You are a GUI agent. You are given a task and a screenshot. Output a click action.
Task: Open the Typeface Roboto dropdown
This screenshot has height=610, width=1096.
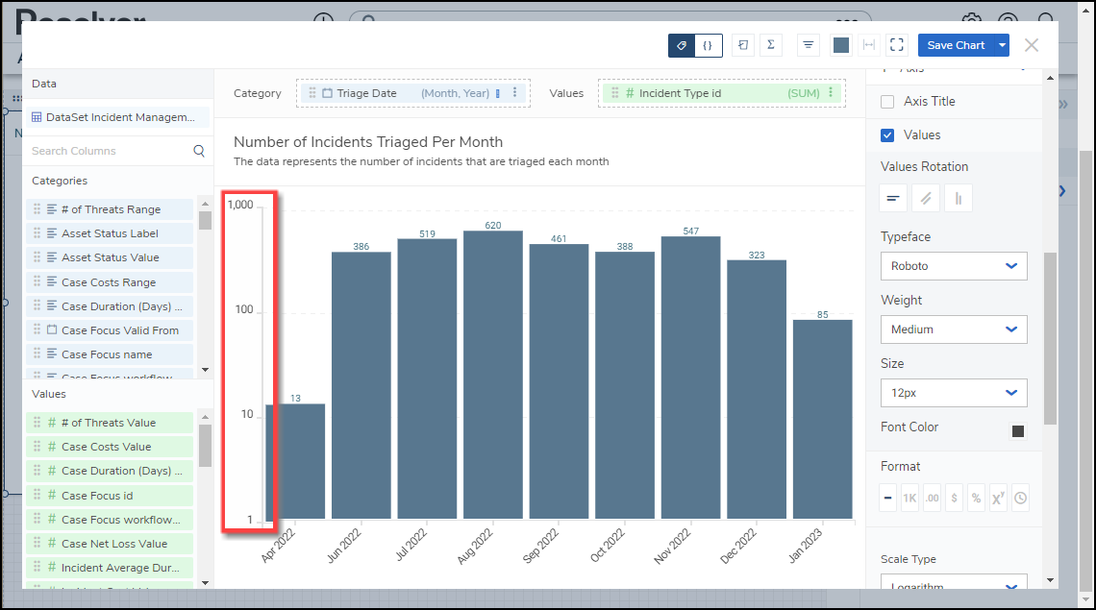(x=953, y=266)
